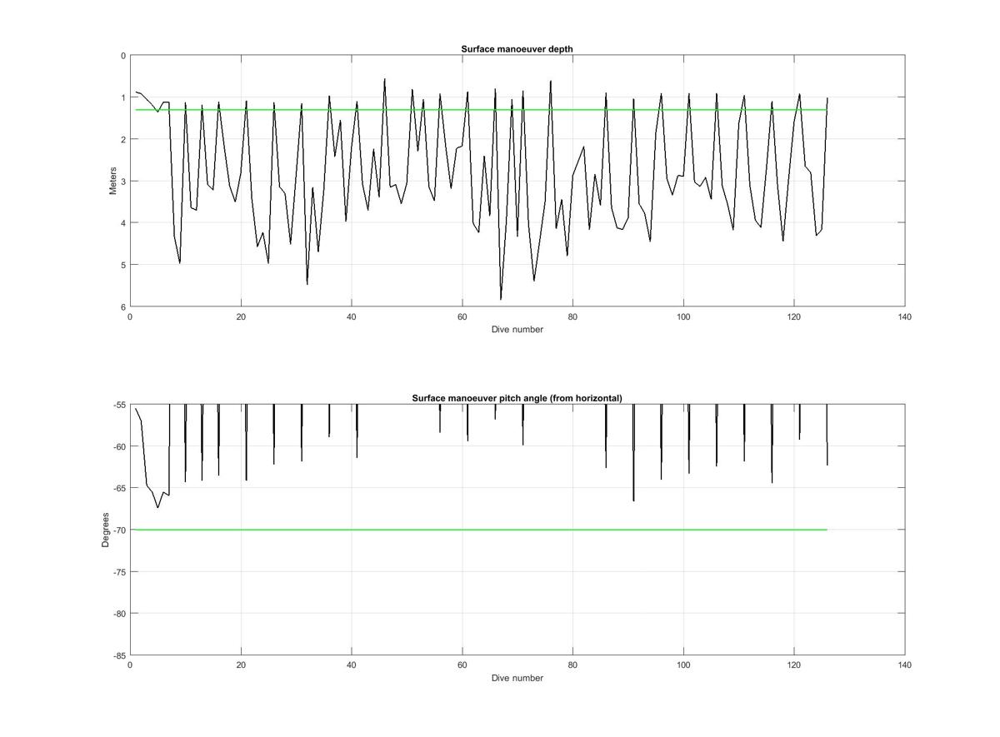Click the green -70 degree line in pitch plot
This screenshot has width=1000, height=737.
481,530
